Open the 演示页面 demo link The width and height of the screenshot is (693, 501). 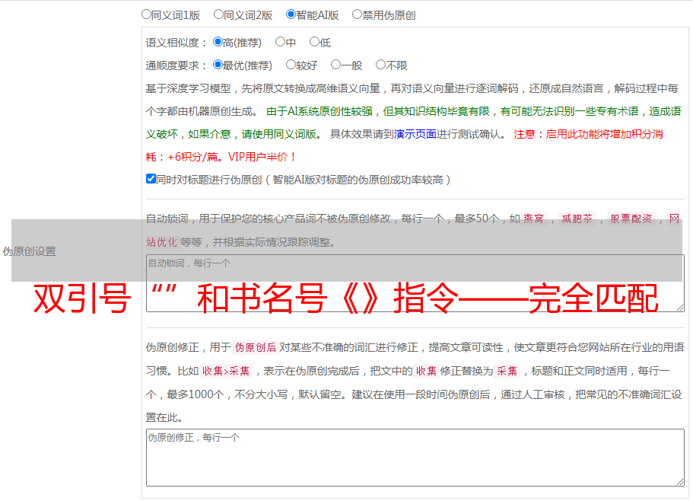coord(415,134)
